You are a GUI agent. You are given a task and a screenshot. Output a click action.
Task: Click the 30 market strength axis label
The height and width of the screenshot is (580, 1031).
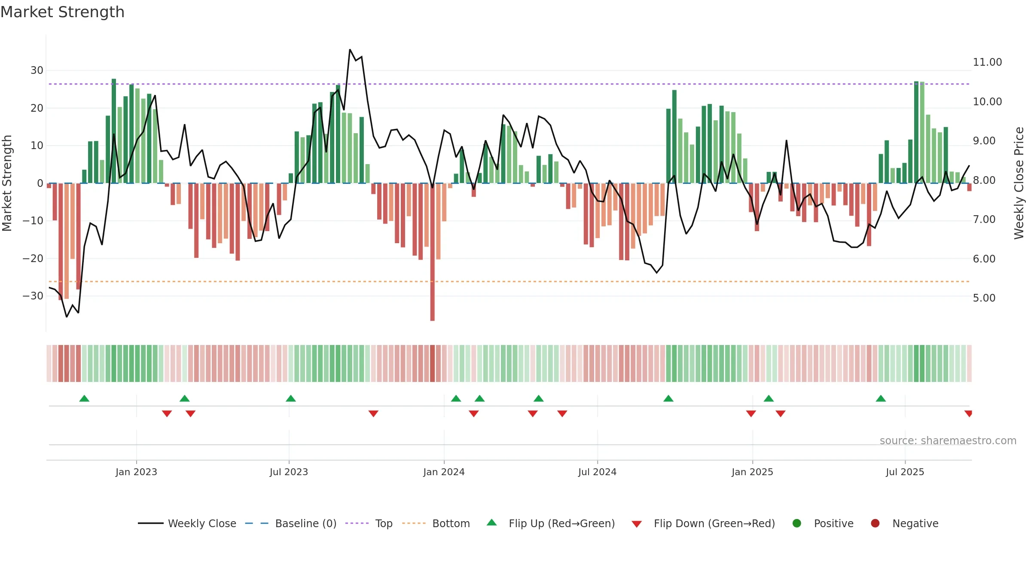pos(37,70)
